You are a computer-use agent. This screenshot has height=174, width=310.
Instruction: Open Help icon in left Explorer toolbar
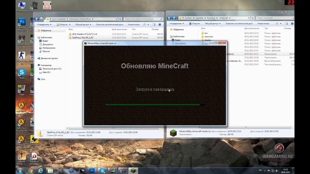[160, 25]
